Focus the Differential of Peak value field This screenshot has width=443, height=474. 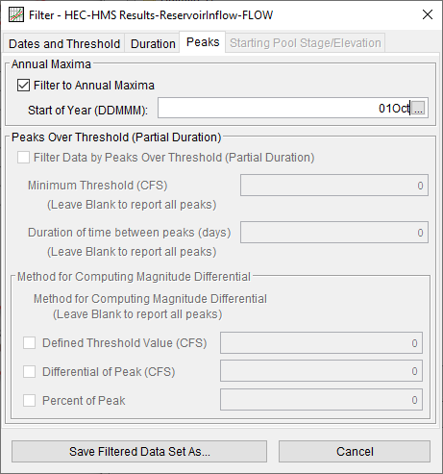point(321,371)
